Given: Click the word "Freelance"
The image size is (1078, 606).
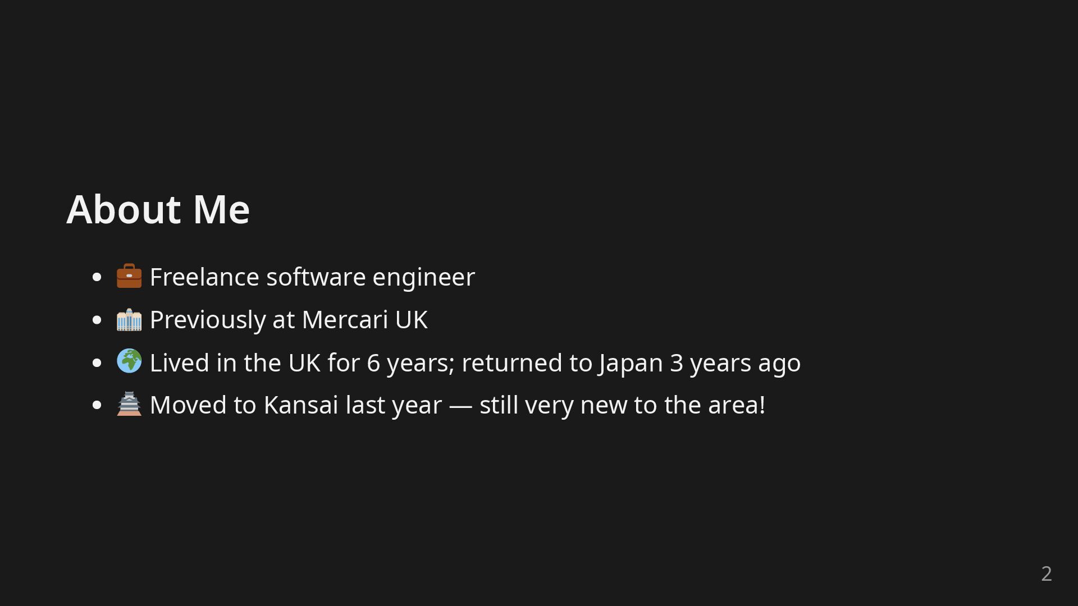Looking at the screenshot, I should pyautogui.click(x=204, y=277).
